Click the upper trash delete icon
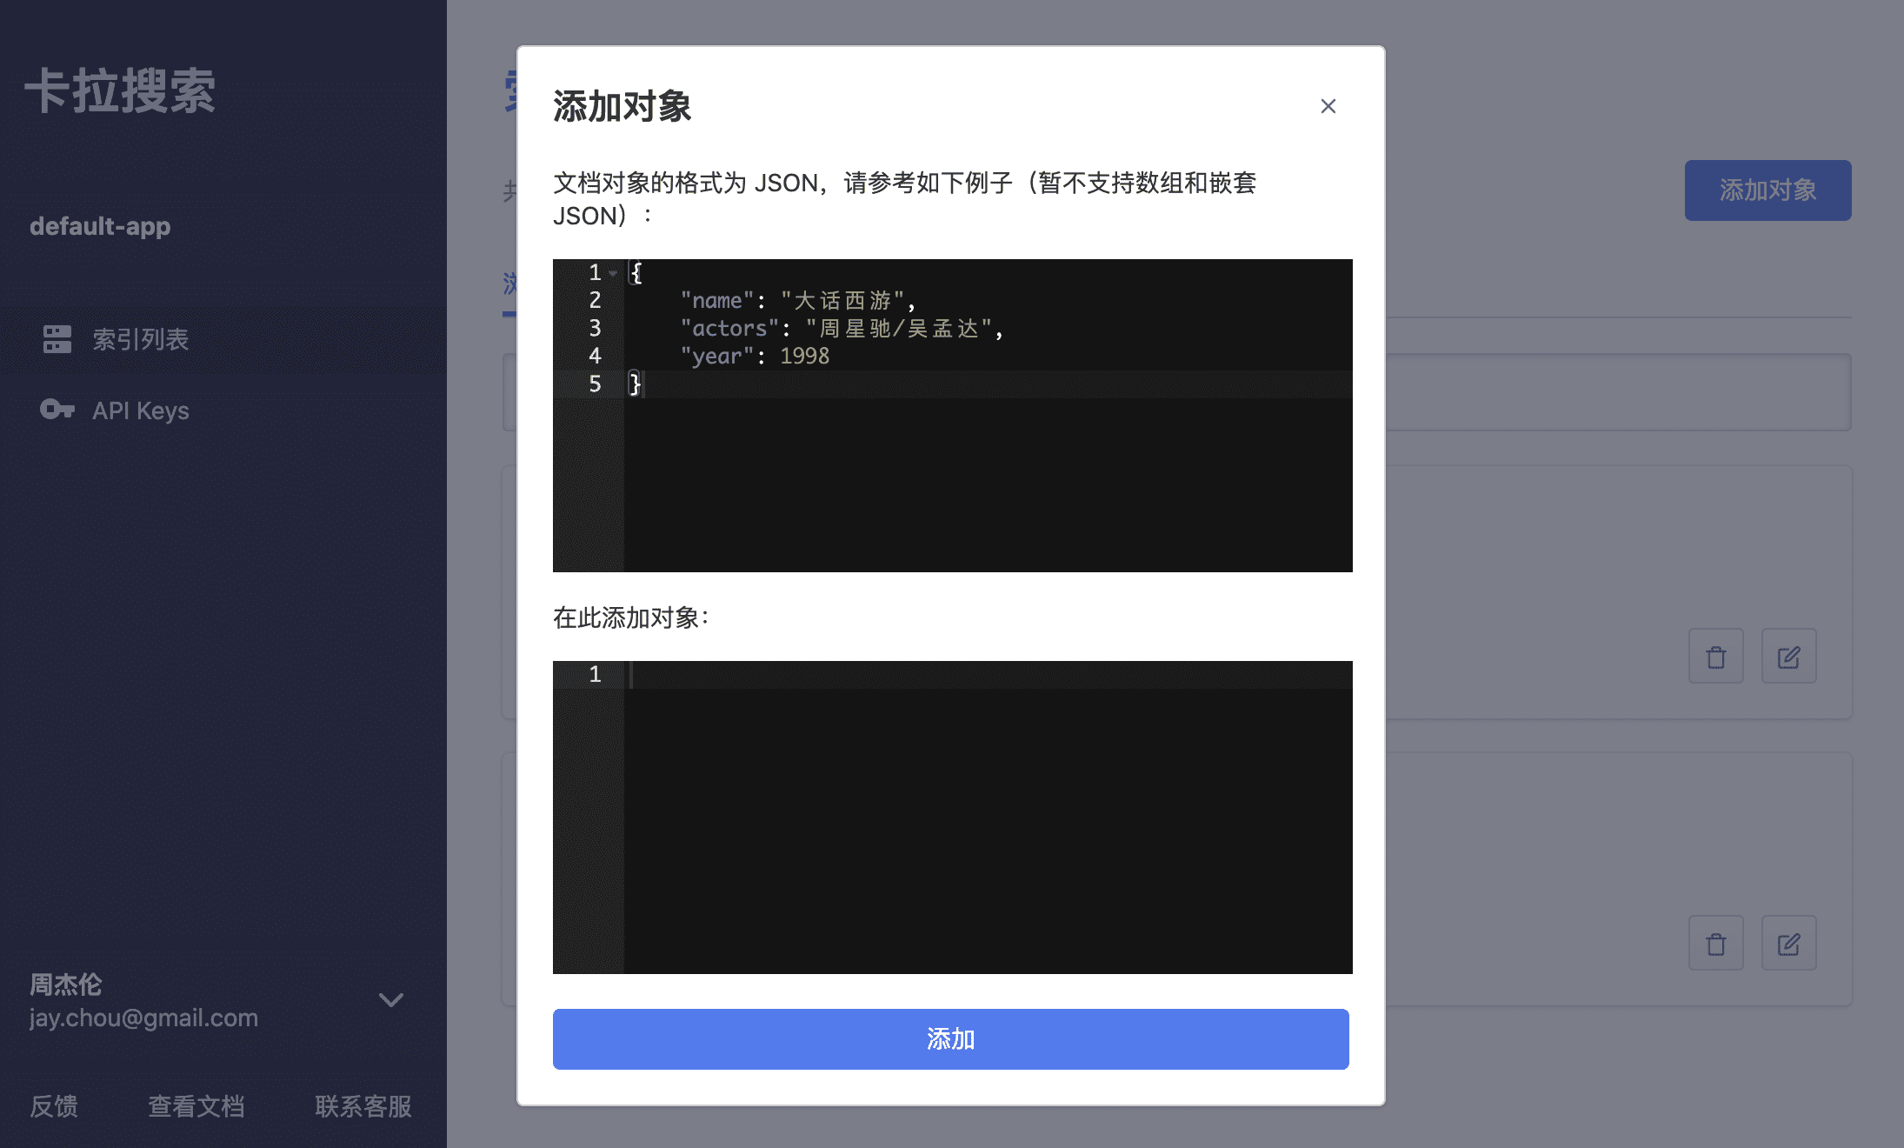The image size is (1904, 1148). tap(1715, 657)
